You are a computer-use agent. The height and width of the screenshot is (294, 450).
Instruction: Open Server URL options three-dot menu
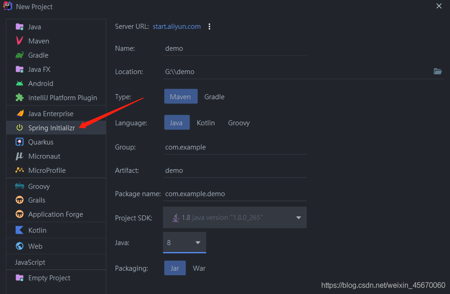tap(209, 27)
